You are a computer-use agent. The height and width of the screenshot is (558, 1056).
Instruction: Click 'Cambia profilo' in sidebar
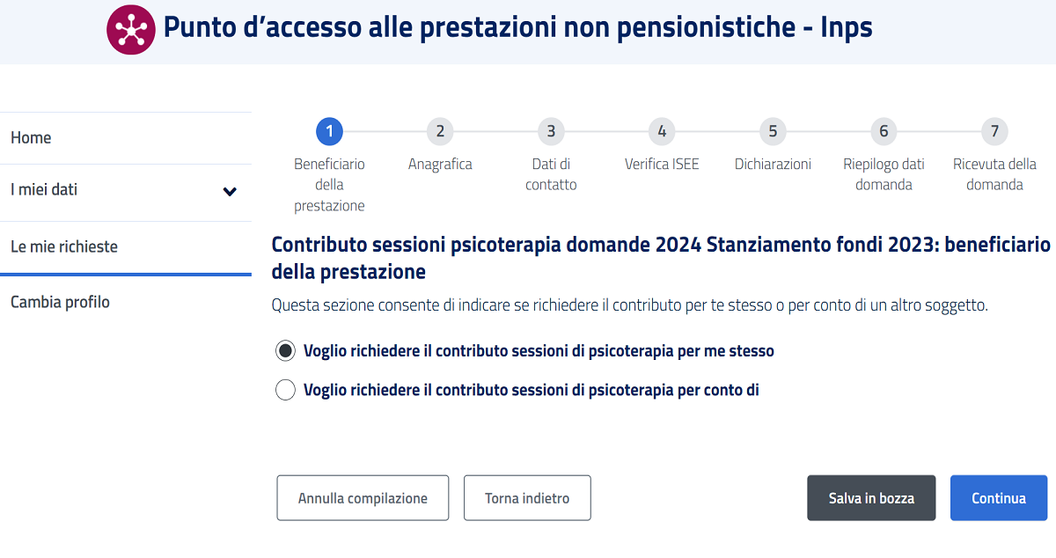[x=59, y=301]
